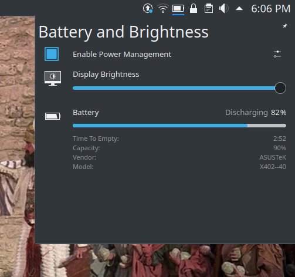This screenshot has height=277, width=295.
Task: Click the Enable Power Management label
Action: 122,55
